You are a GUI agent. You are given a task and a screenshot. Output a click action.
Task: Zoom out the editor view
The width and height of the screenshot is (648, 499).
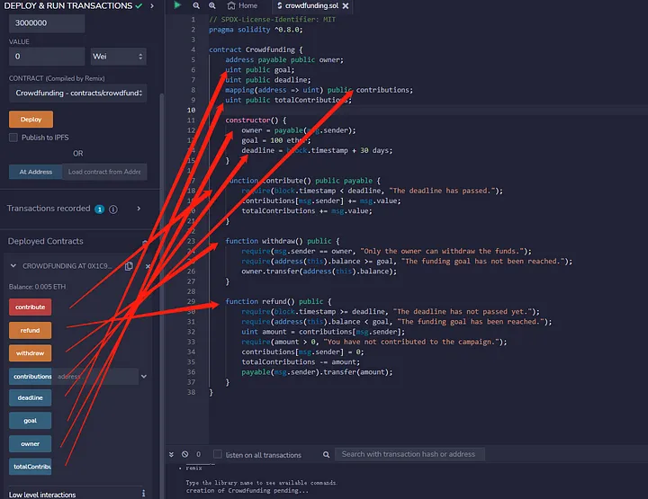click(x=196, y=5)
